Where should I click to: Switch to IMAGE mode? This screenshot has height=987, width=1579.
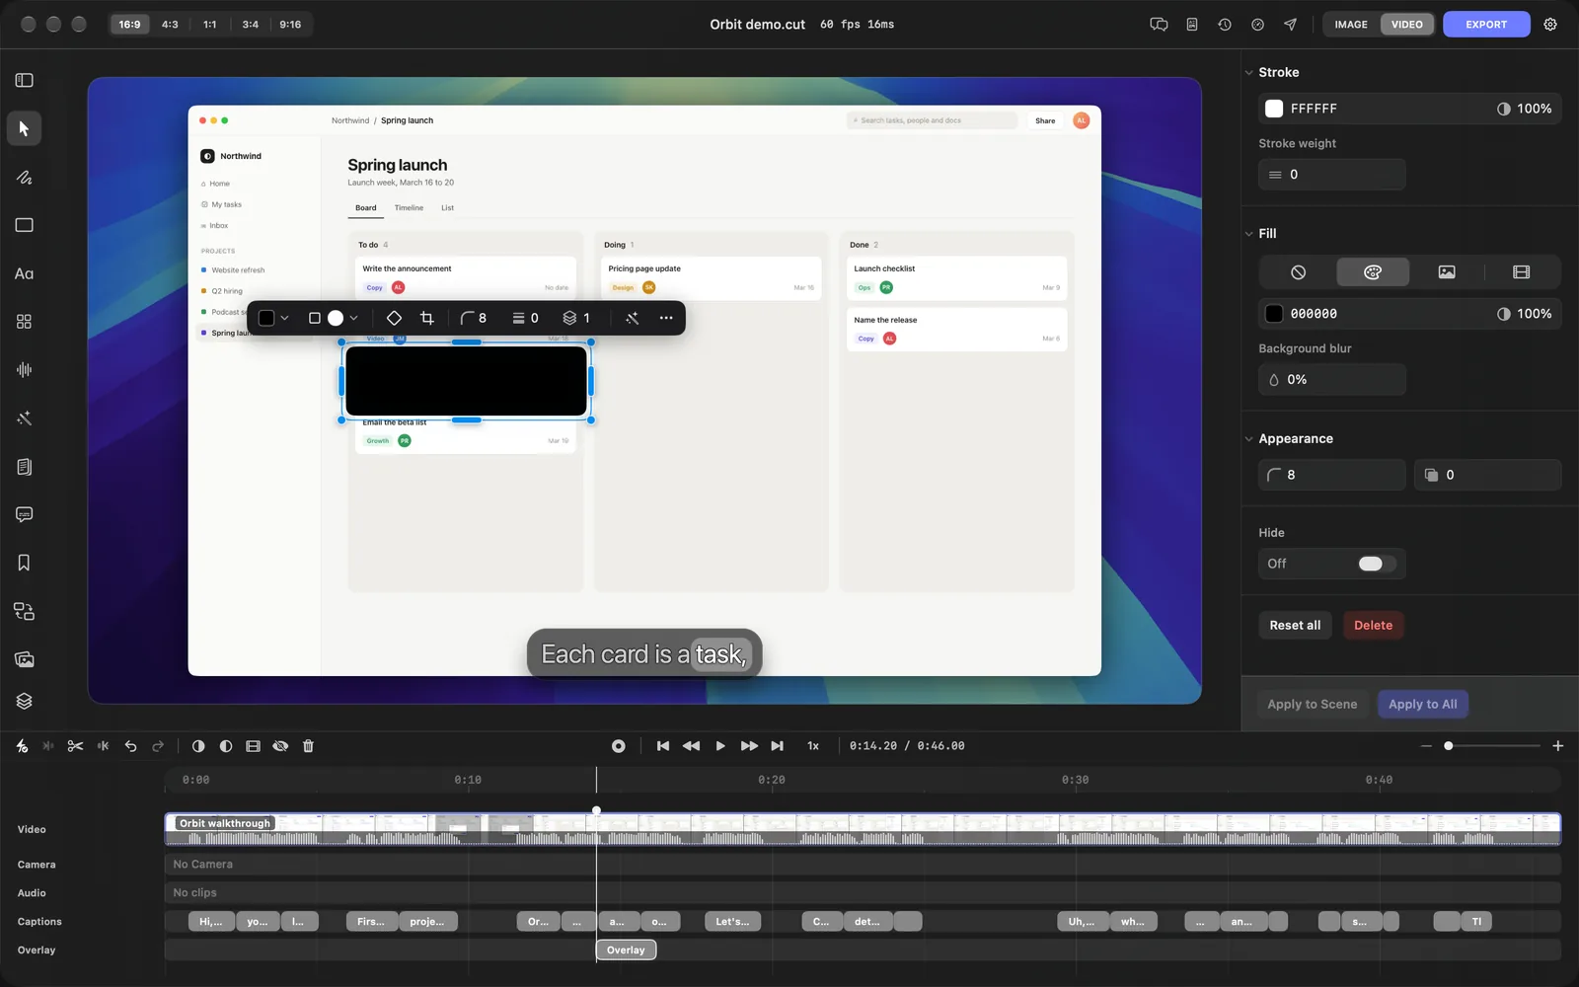(1351, 25)
